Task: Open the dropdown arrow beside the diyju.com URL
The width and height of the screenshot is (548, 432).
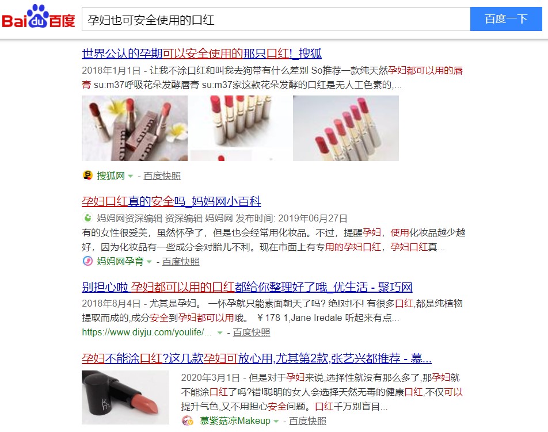Action: 220,333
